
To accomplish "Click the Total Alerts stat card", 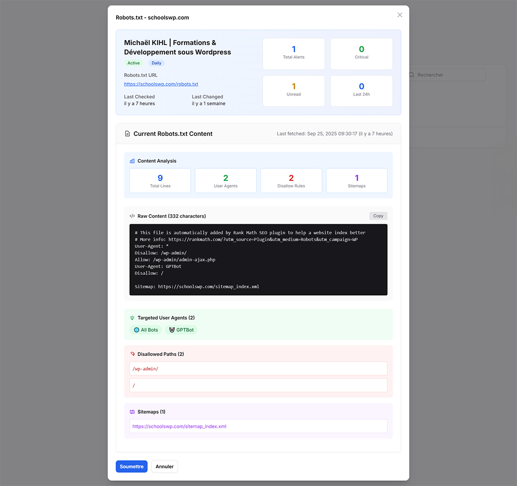I will click(x=293, y=53).
